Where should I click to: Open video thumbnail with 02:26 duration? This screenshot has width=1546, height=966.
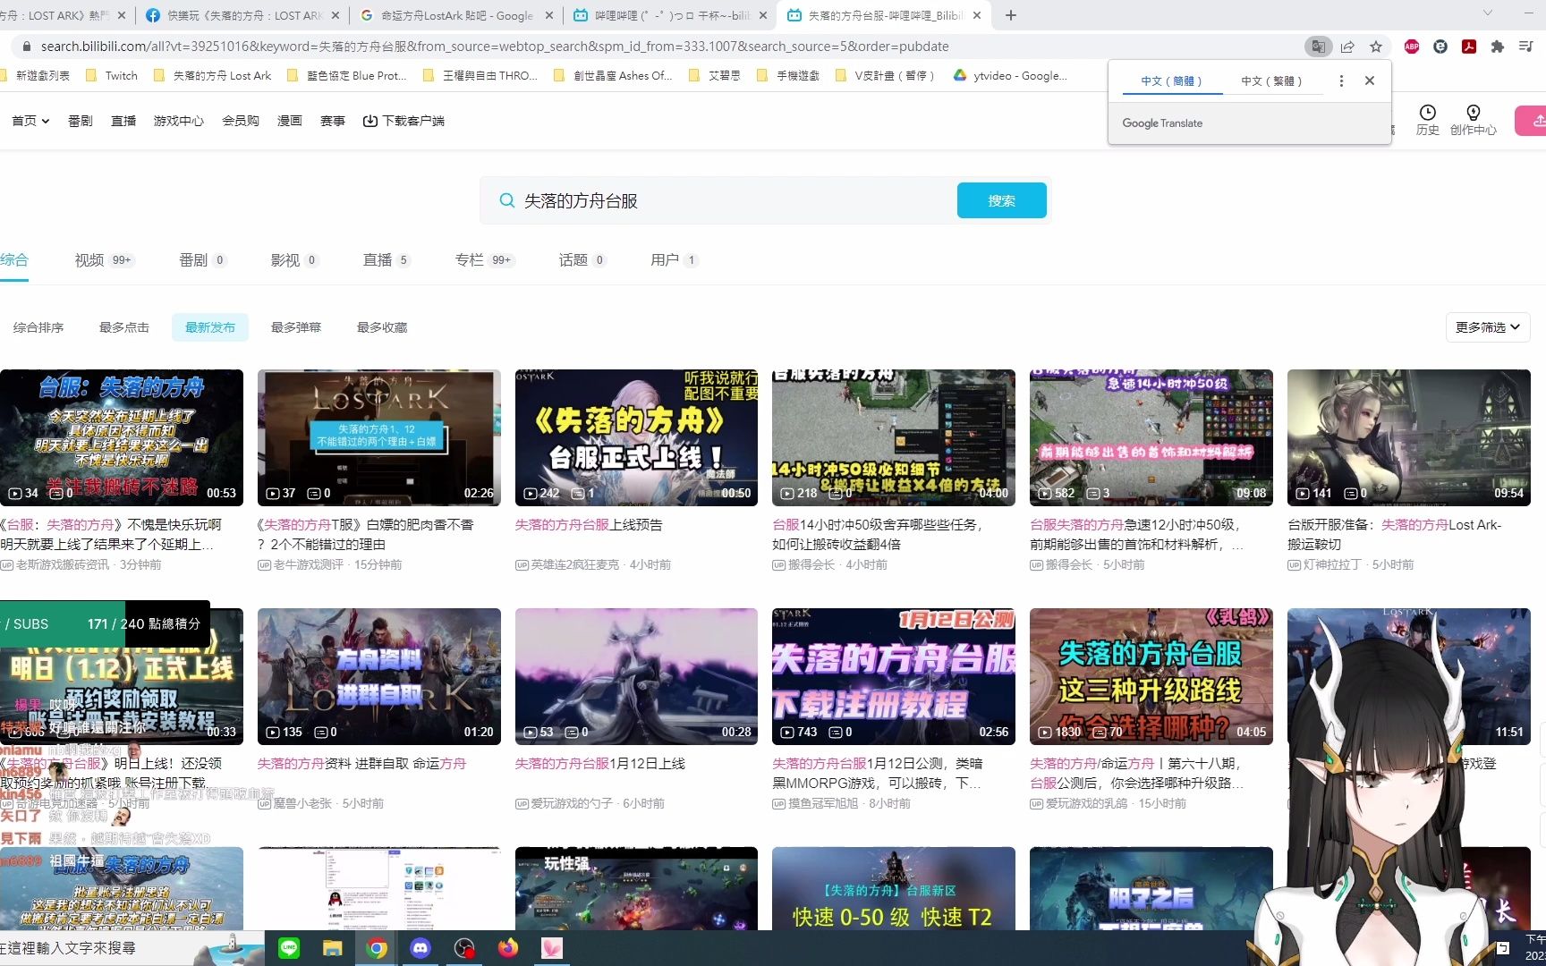coord(378,437)
